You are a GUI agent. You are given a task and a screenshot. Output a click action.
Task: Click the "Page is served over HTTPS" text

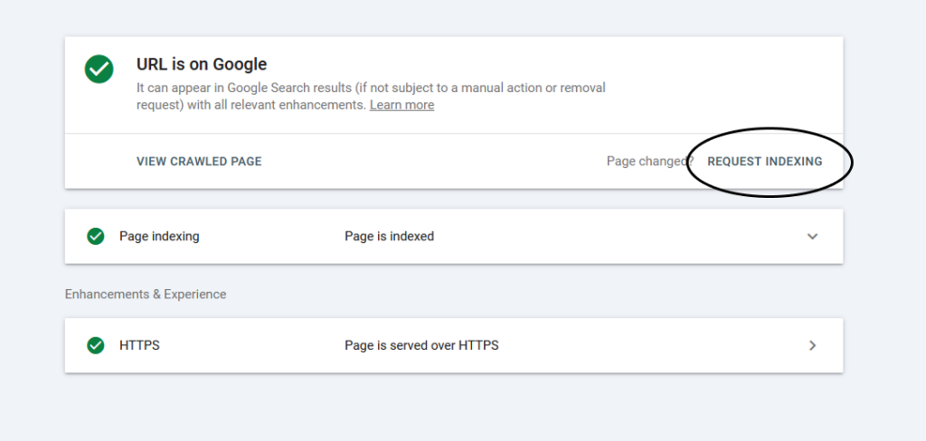(421, 345)
